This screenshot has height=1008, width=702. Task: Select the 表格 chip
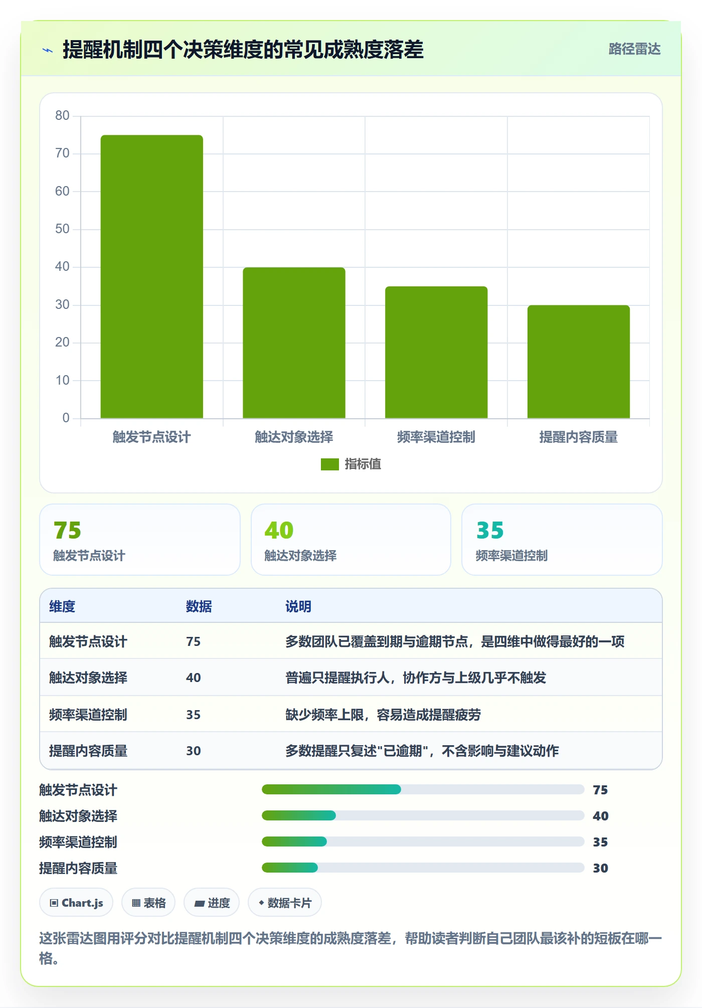click(x=148, y=903)
